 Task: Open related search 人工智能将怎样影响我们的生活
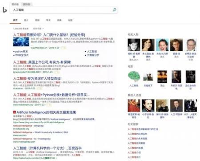(143, 129)
